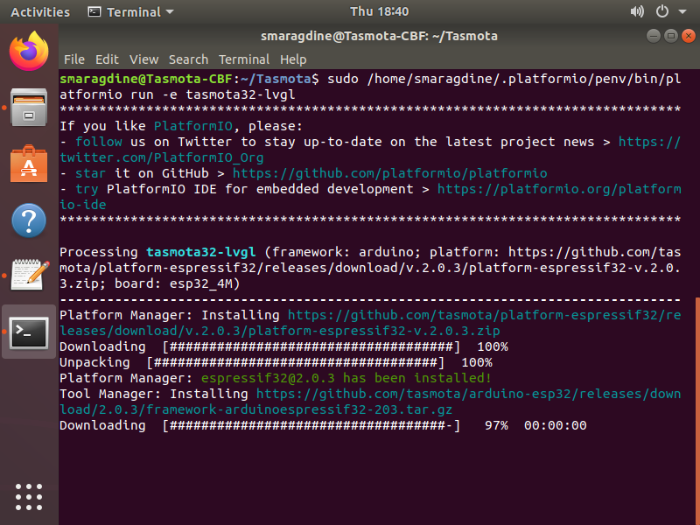Click the 'espressif32@2.0.3 has been installed!' text
700x525 pixels.
tap(346, 378)
